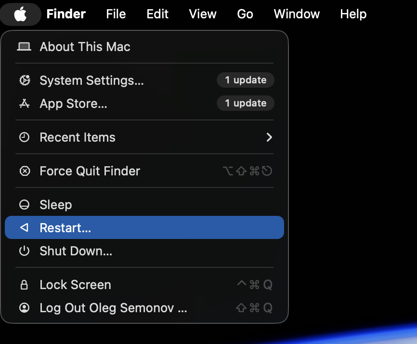The image size is (417, 344).
Task: Click the Force Quit circled-X icon
Action: click(x=24, y=171)
